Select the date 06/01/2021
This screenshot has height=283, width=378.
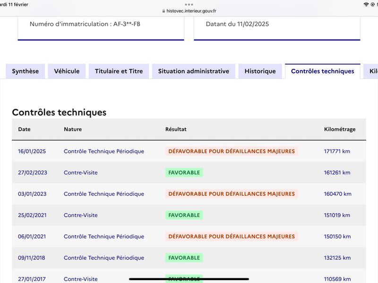pos(32,237)
